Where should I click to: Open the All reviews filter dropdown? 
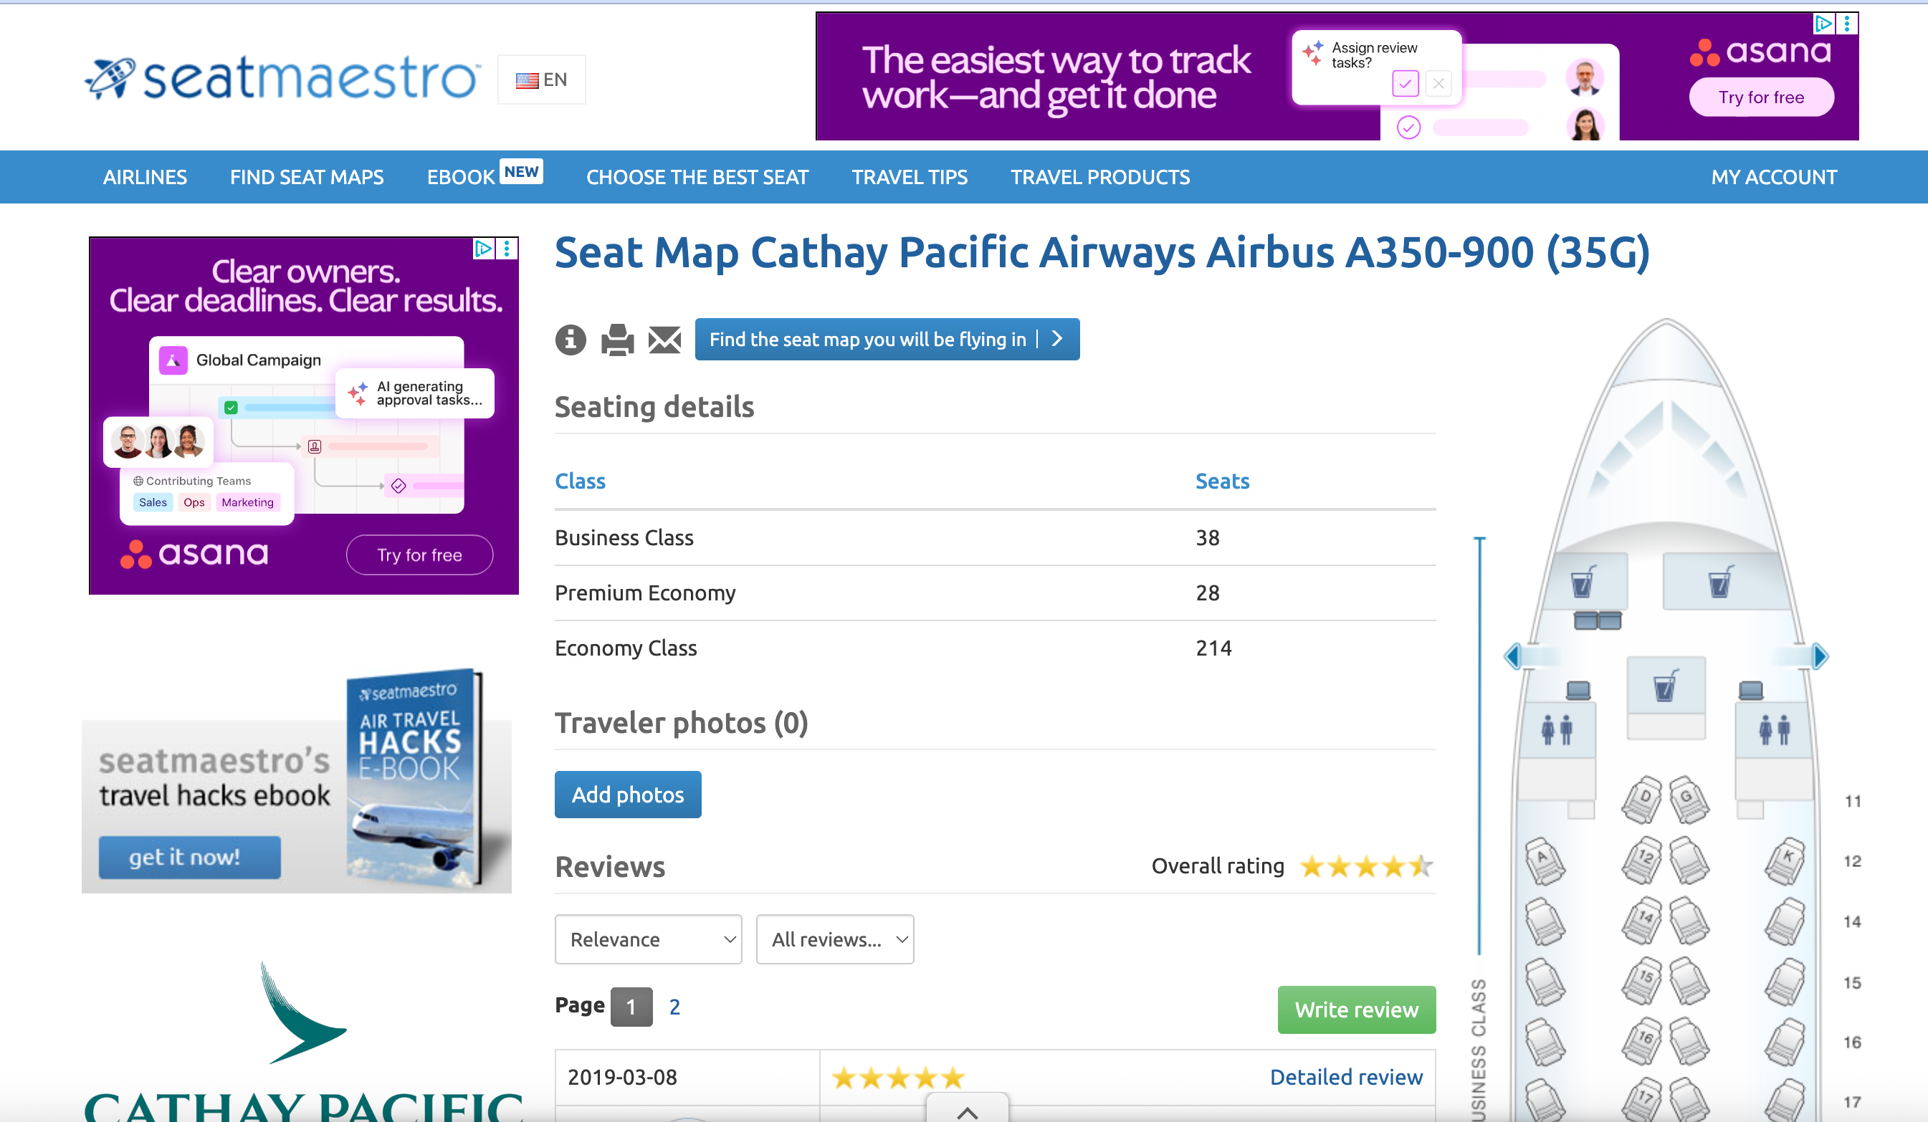[x=834, y=939]
